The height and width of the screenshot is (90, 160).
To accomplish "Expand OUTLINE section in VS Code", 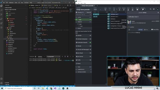I will [16, 83].
